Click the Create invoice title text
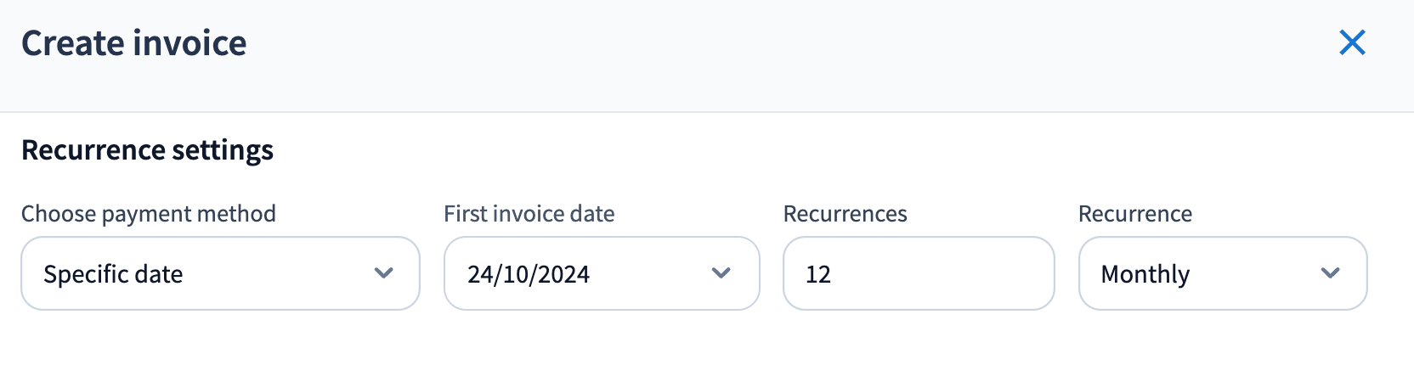1414x365 pixels. point(133,43)
